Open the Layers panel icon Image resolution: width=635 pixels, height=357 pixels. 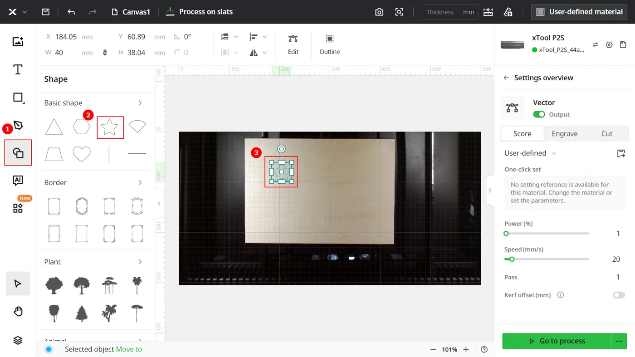tap(18, 340)
